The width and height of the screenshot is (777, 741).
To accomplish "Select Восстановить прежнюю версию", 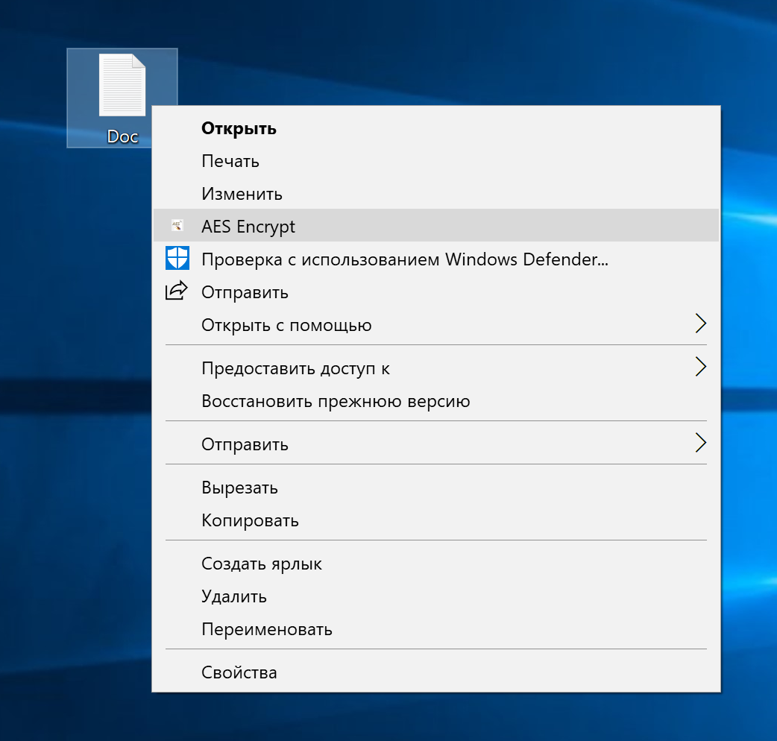I will pyautogui.click(x=336, y=401).
